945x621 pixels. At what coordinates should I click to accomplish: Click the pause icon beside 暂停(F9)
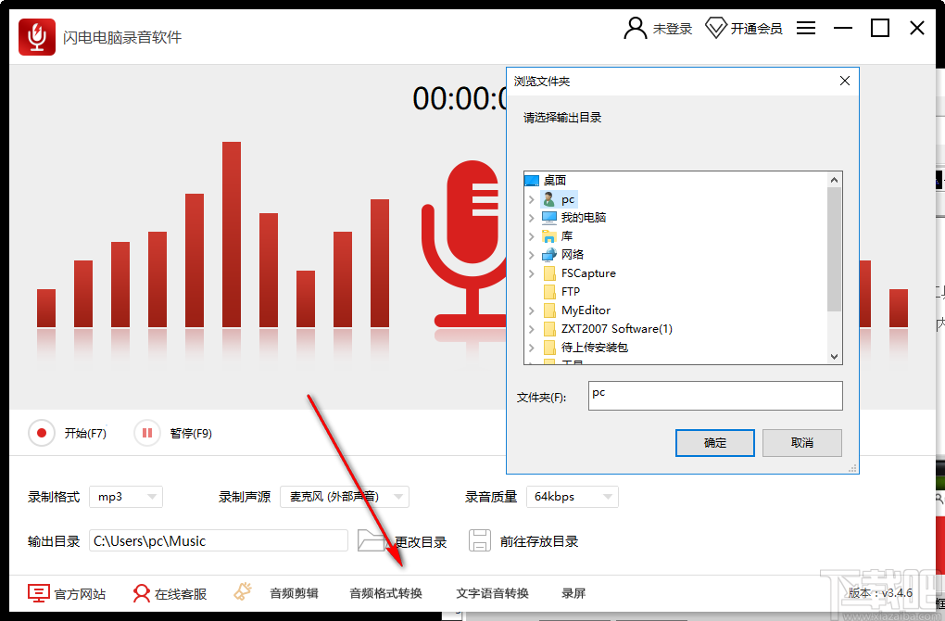(146, 432)
